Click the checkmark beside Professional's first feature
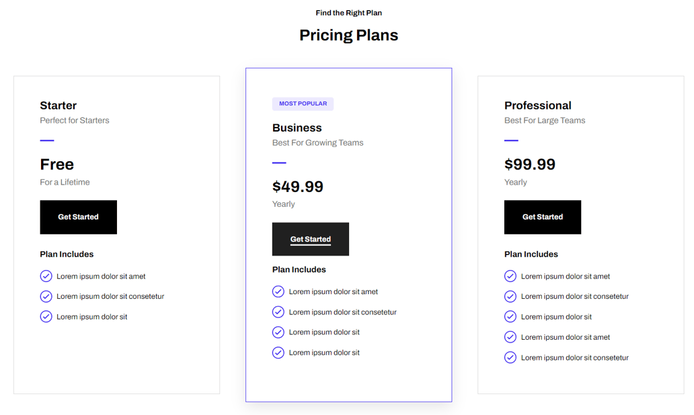 click(510, 276)
